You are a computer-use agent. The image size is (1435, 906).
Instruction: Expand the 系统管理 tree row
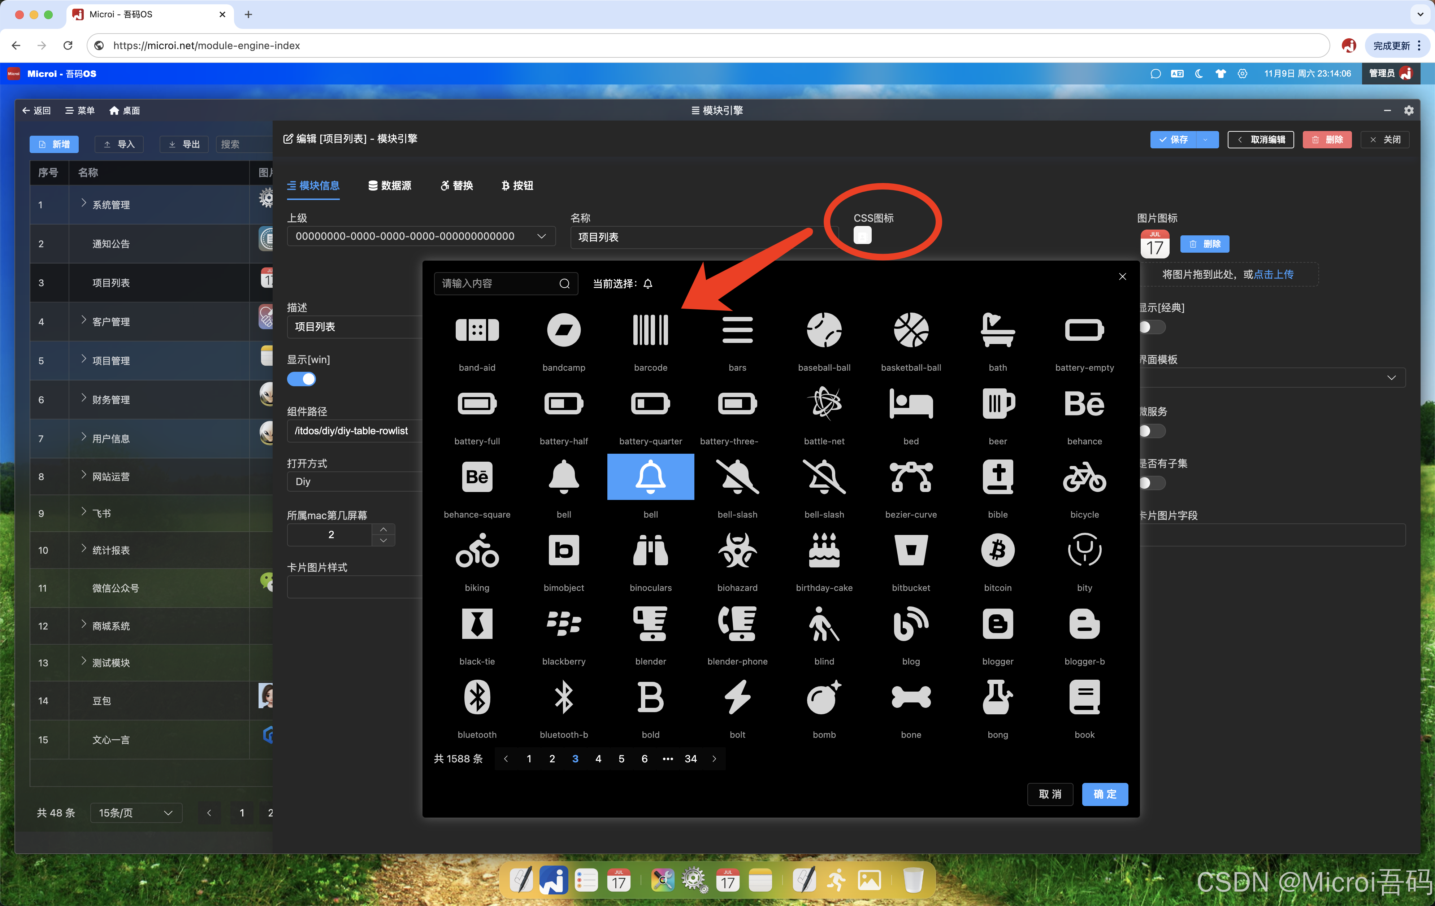coord(84,203)
